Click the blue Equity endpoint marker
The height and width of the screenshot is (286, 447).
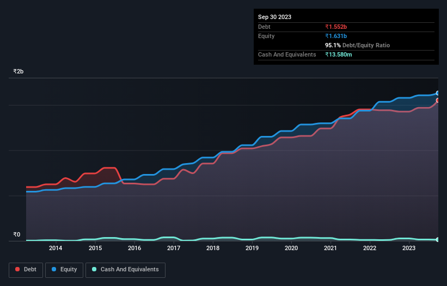[x=438, y=93]
